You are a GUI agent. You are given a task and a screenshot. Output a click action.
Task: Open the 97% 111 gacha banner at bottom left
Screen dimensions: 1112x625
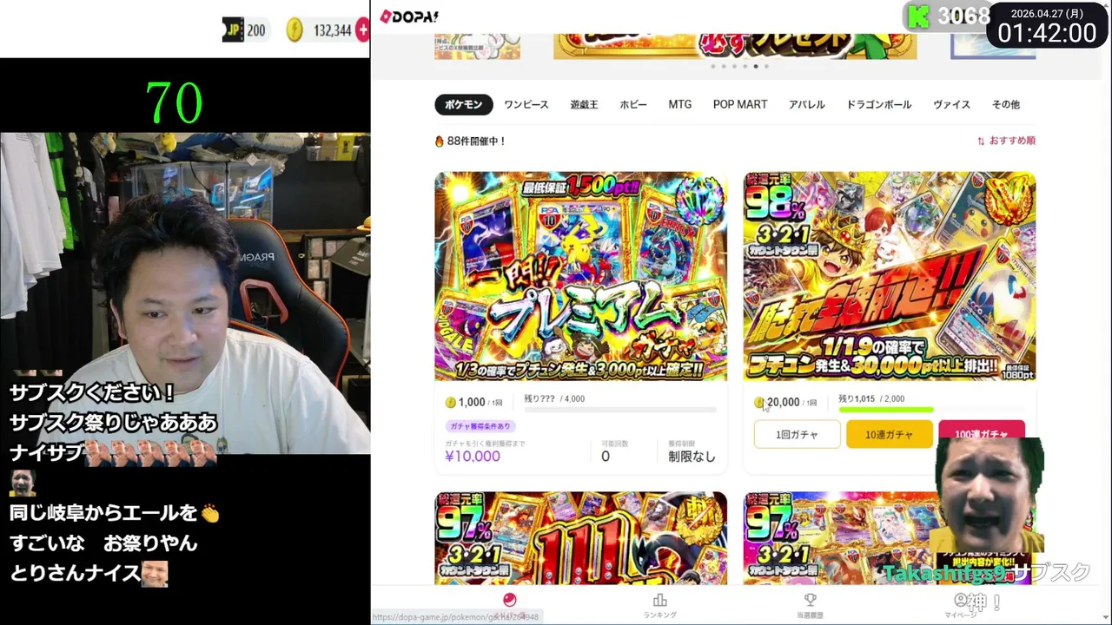(581, 537)
